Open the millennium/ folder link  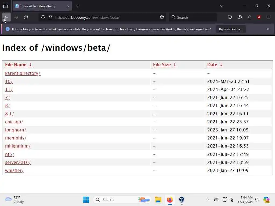click(x=18, y=146)
